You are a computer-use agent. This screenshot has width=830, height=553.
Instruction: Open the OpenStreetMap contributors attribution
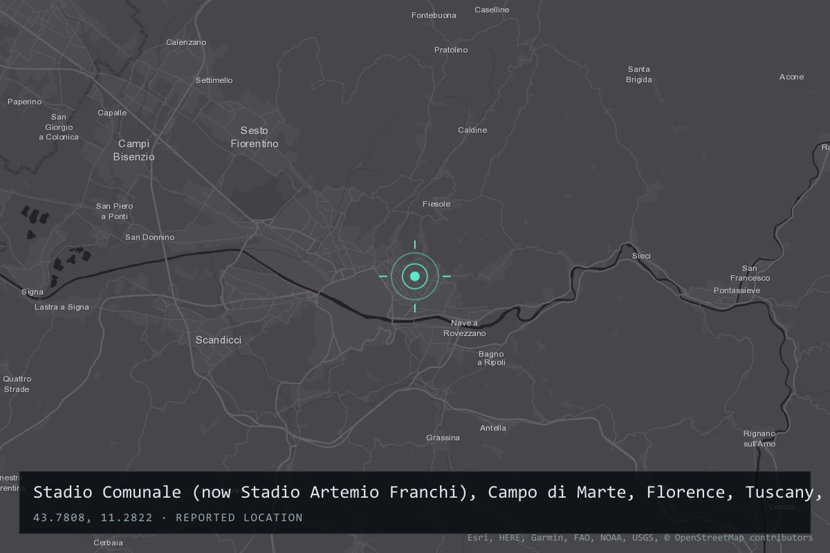pyautogui.click(x=738, y=538)
